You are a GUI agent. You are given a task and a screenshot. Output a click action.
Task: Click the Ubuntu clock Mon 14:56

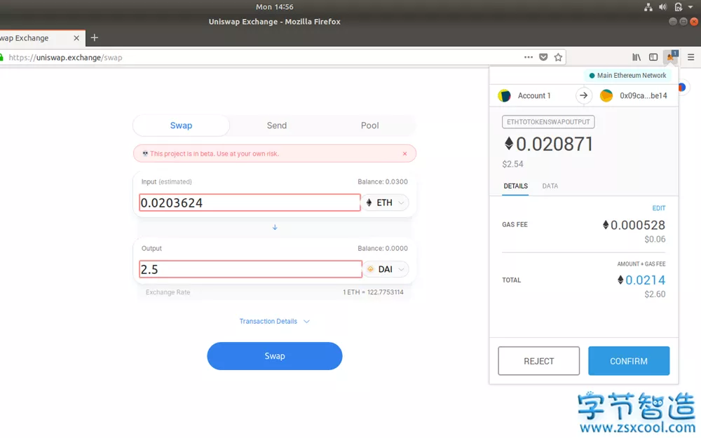tap(275, 7)
